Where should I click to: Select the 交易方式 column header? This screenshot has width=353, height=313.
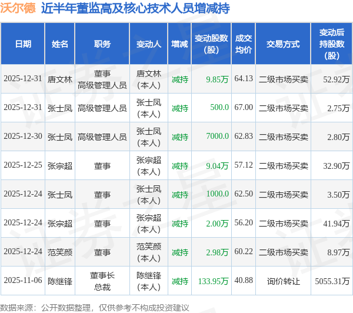(x=283, y=44)
